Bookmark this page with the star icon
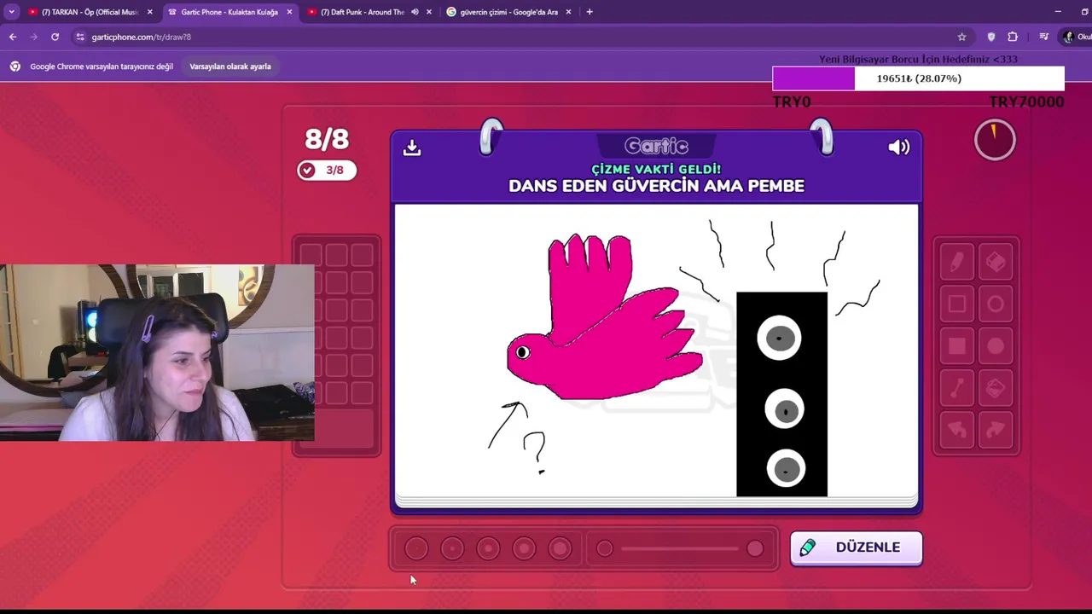1092x614 pixels. tap(962, 37)
